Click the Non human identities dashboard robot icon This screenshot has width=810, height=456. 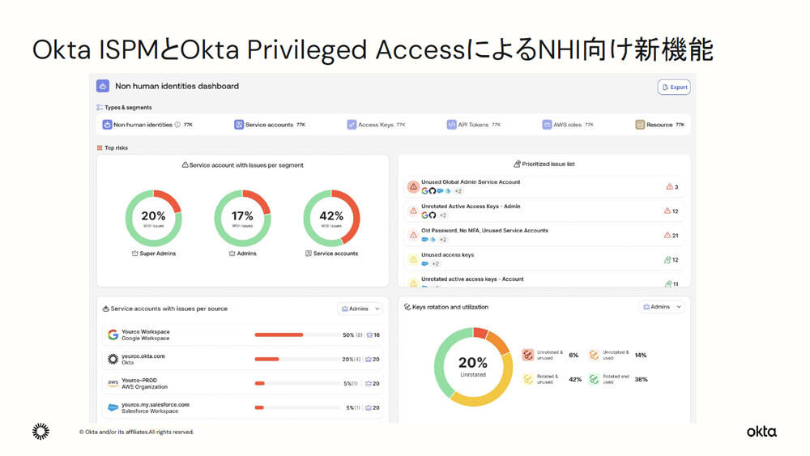point(103,86)
